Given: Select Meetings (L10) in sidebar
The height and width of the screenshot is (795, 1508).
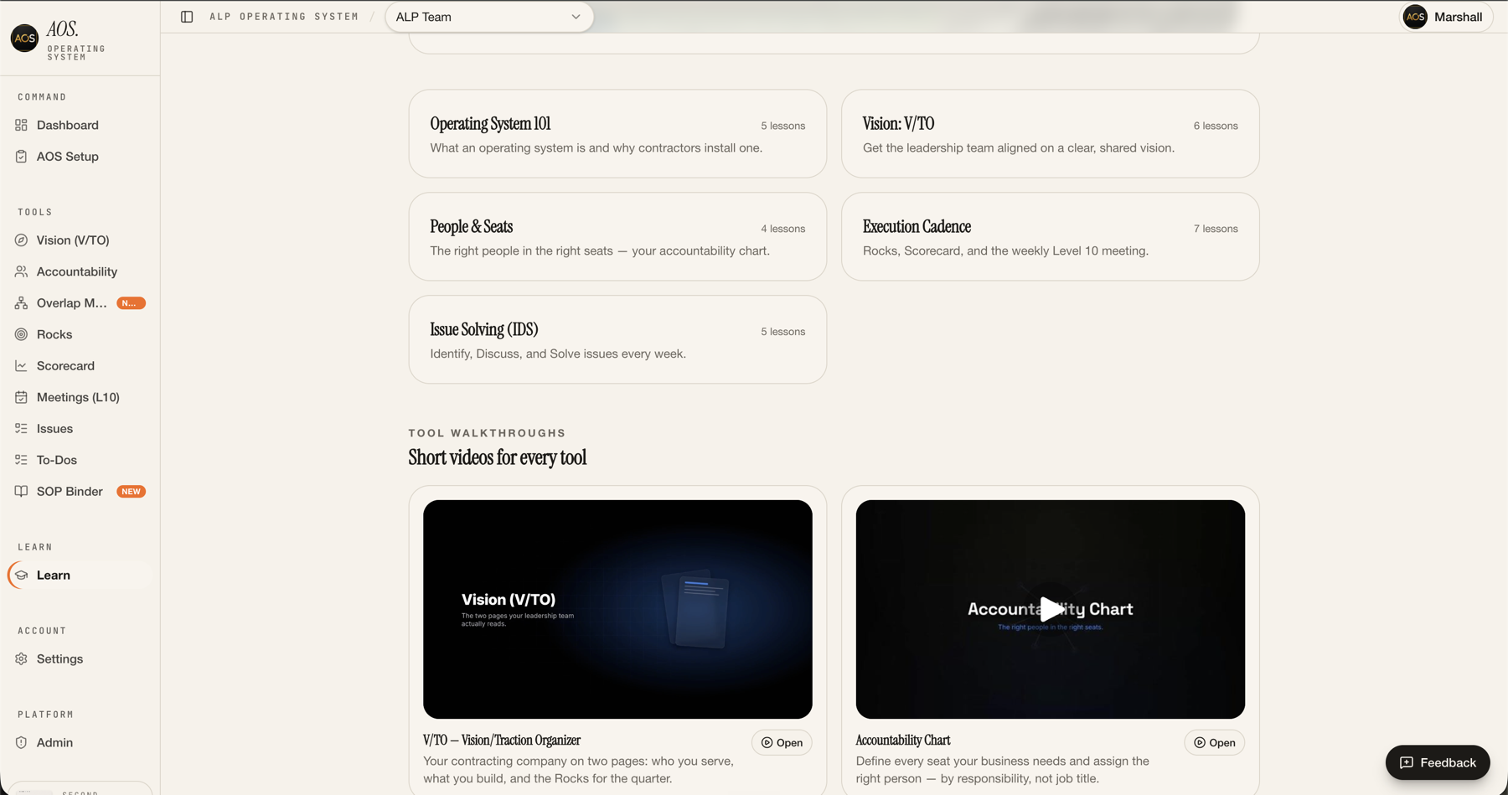Looking at the screenshot, I should (x=80, y=397).
